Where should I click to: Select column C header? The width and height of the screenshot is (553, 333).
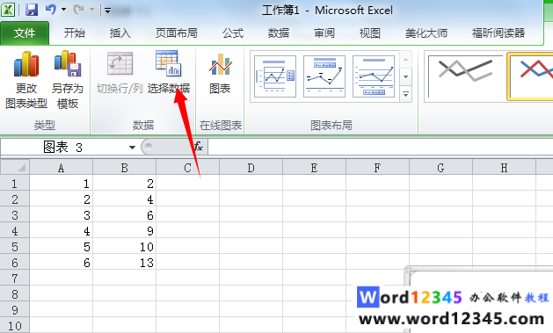pos(187,168)
